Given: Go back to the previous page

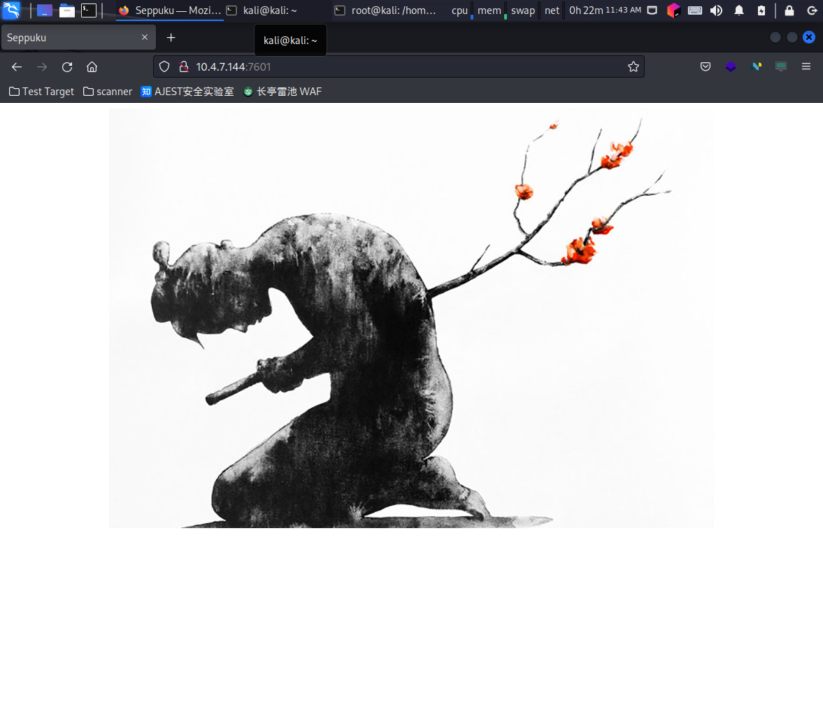Looking at the screenshot, I should point(17,66).
